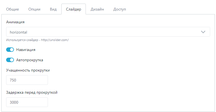Focus the delay field showing 3000

(27, 102)
